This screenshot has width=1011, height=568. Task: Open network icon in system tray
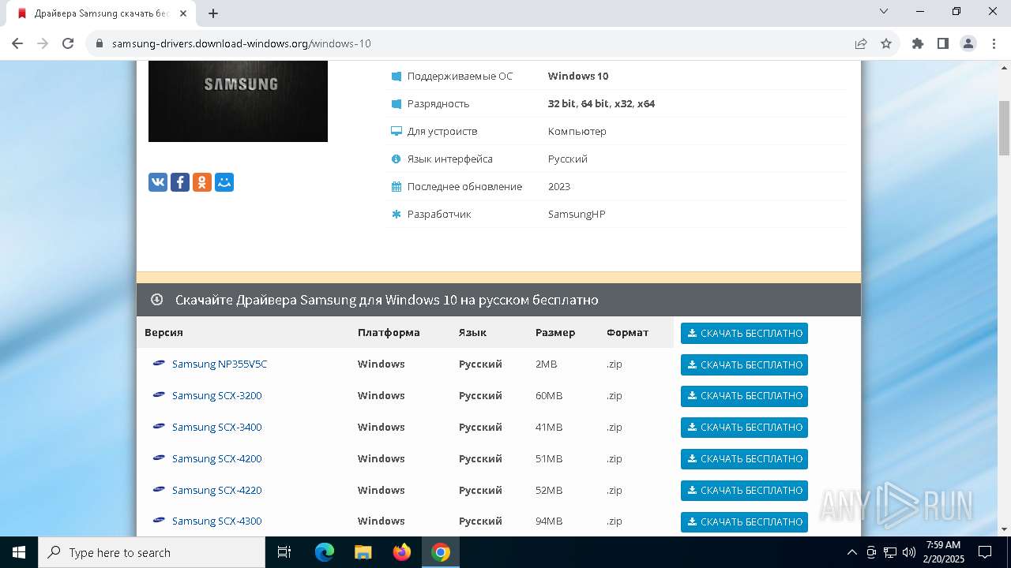tap(890, 552)
